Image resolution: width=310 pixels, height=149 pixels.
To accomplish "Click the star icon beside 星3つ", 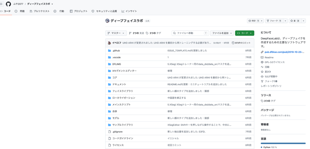I will [262, 72].
